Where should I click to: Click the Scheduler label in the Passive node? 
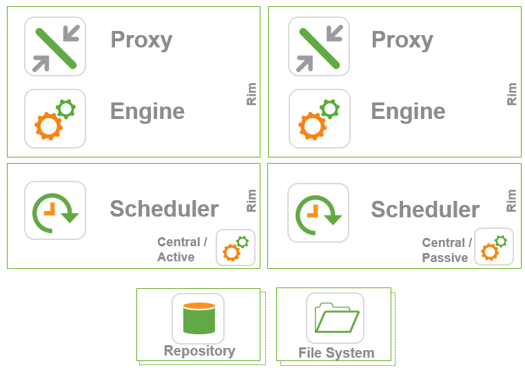(425, 209)
